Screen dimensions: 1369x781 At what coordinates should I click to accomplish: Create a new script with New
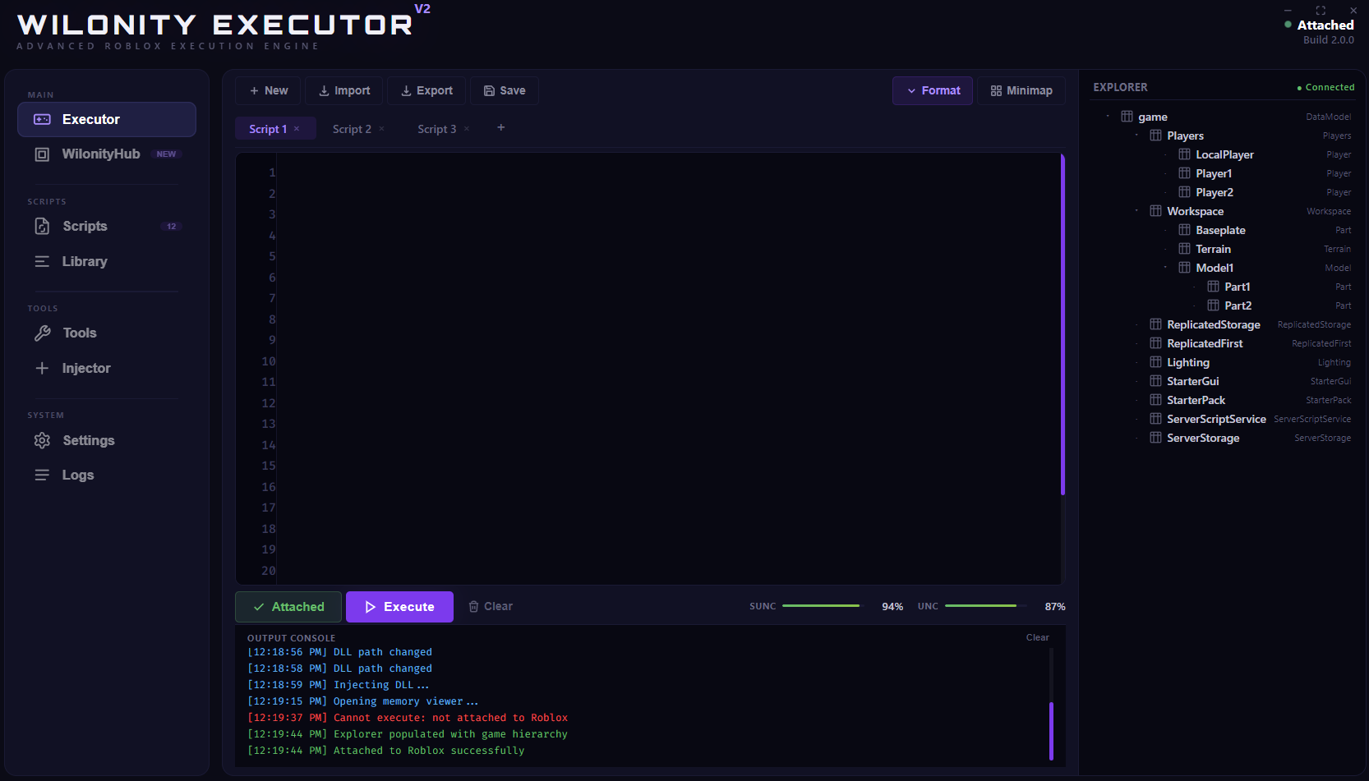tap(269, 90)
